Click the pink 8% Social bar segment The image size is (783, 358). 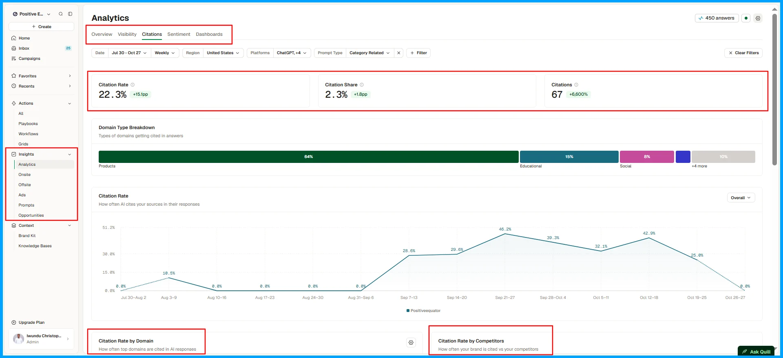647,157
